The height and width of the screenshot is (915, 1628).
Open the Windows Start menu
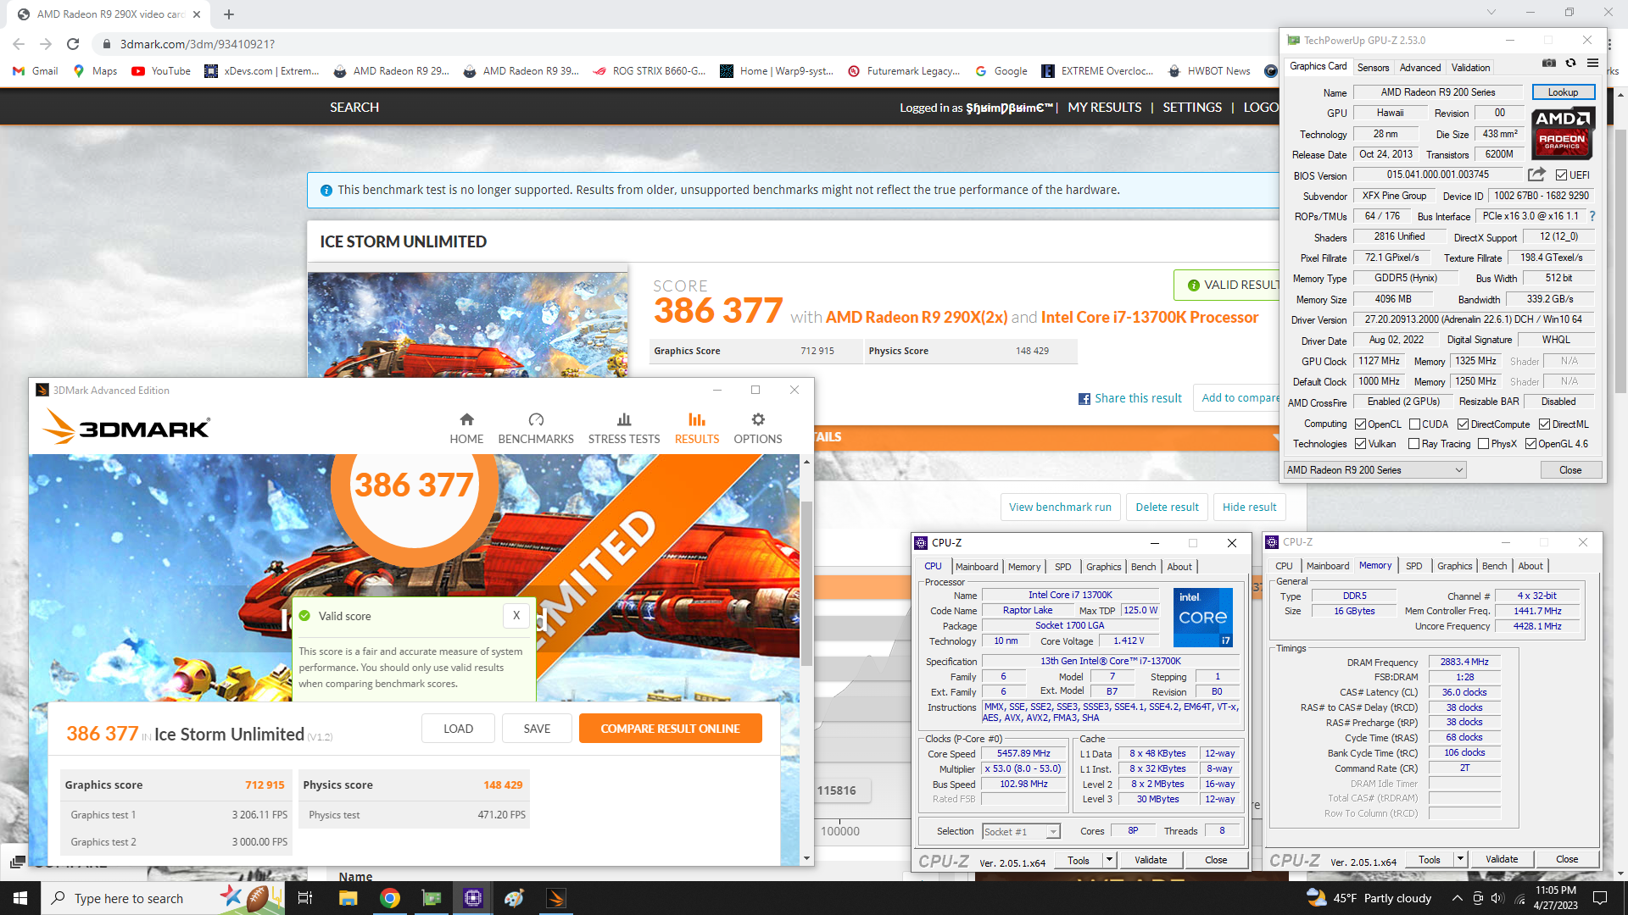click(20, 898)
